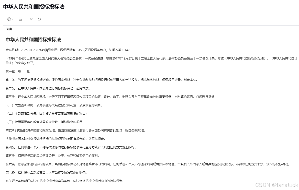The image size is (299, 190).
Task: Click the 第七条 招标投标活动及其当事人 line
Action: tap(47, 173)
